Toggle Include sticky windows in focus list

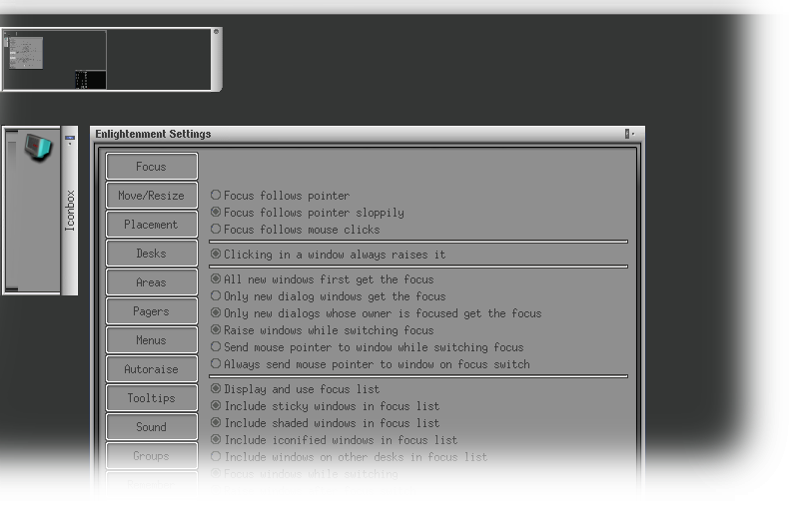(x=326, y=406)
